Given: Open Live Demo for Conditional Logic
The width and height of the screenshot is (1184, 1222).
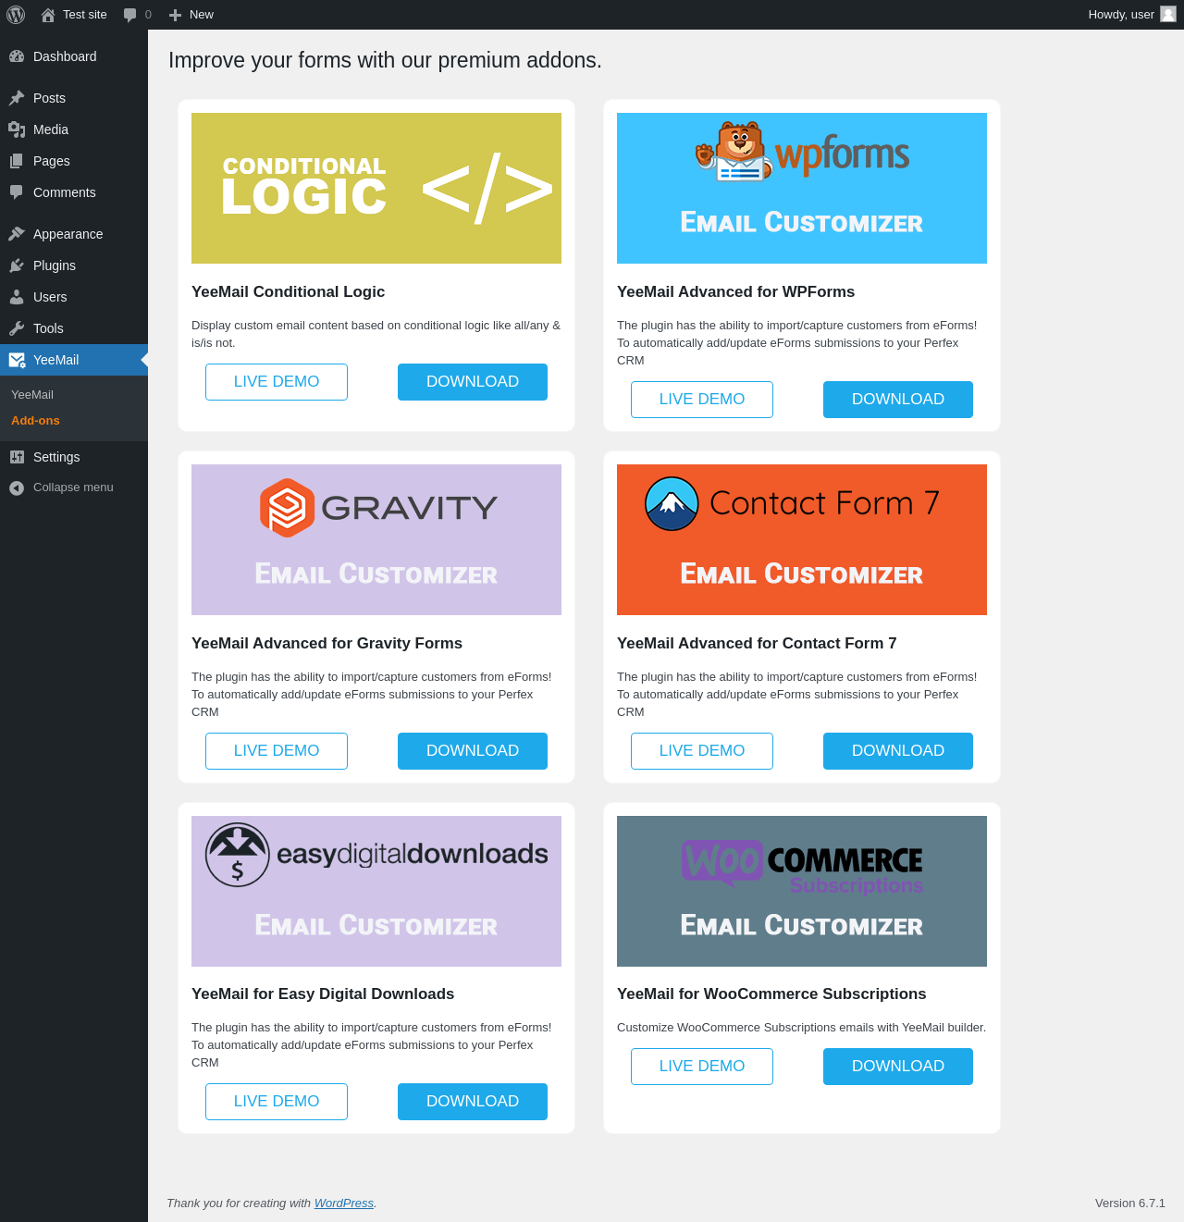Looking at the screenshot, I should coord(277,382).
